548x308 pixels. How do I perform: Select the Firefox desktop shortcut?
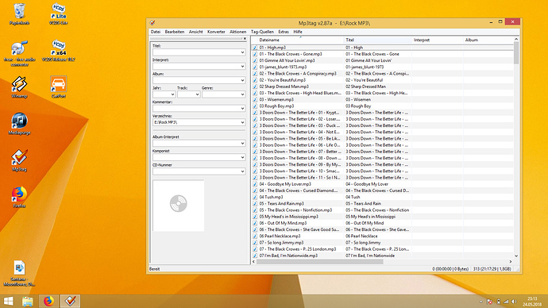[20, 197]
